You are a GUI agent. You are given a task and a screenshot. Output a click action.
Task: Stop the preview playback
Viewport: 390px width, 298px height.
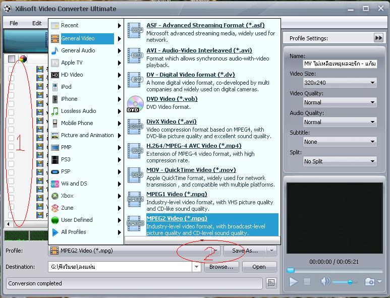pyautogui.click(x=307, y=281)
